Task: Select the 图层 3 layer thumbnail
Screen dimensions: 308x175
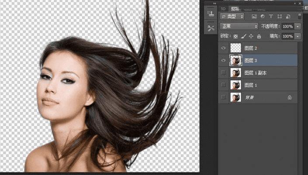Action: coord(236,60)
